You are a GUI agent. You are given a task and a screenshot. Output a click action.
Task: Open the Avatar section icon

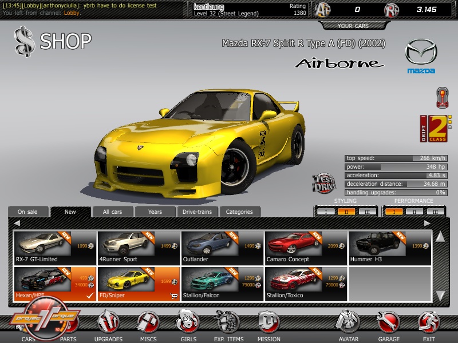(348, 324)
